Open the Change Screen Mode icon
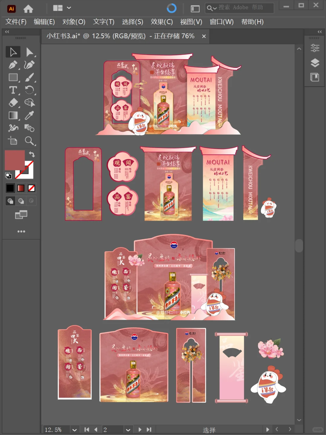This screenshot has width=326, height=435. click(x=21, y=215)
